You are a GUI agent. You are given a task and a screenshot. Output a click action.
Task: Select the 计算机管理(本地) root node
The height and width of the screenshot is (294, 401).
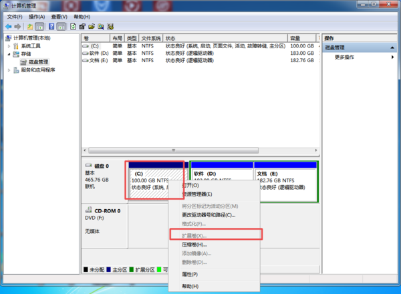tap(31, 38)
